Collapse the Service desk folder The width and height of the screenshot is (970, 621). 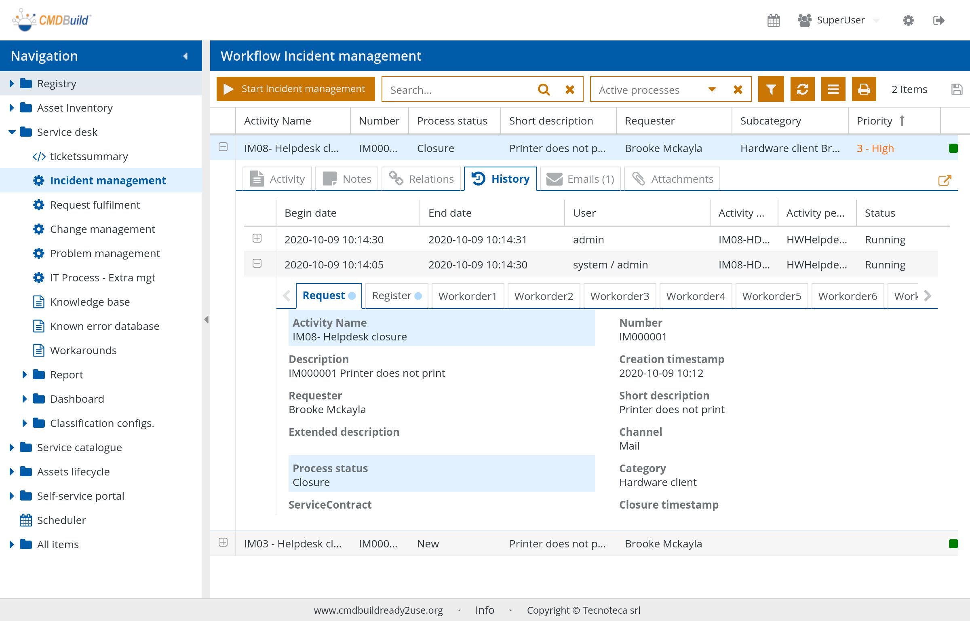coord(12,132)
